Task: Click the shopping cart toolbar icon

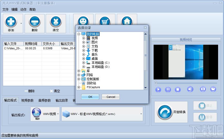Action: [105, 21]
